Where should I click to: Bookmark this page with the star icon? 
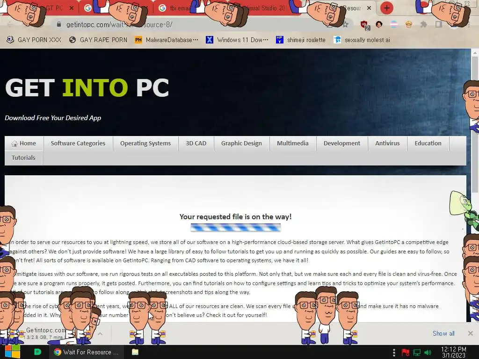point(345,25)
